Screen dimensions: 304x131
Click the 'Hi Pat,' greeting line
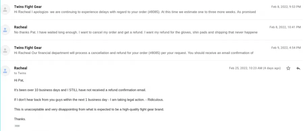click(x=19, y=80)
